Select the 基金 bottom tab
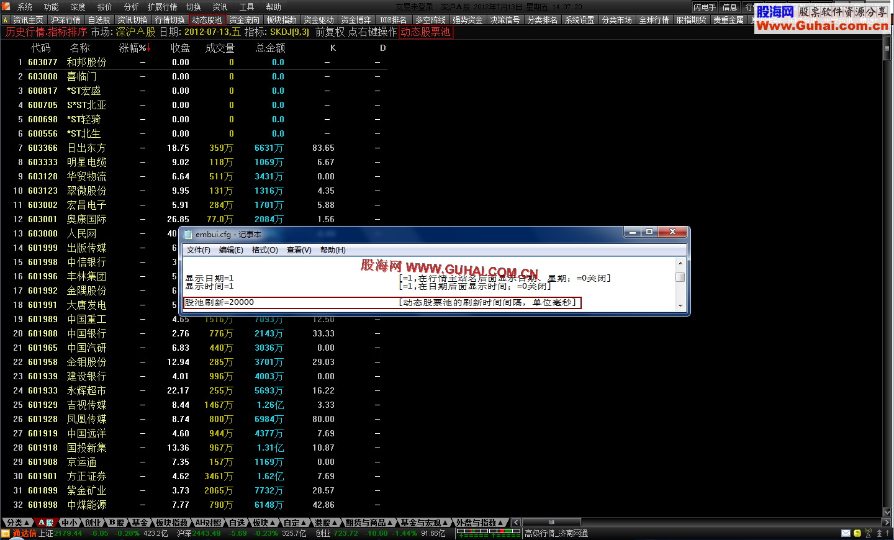This screenshot has height=540, width=894. pos(140,523)
